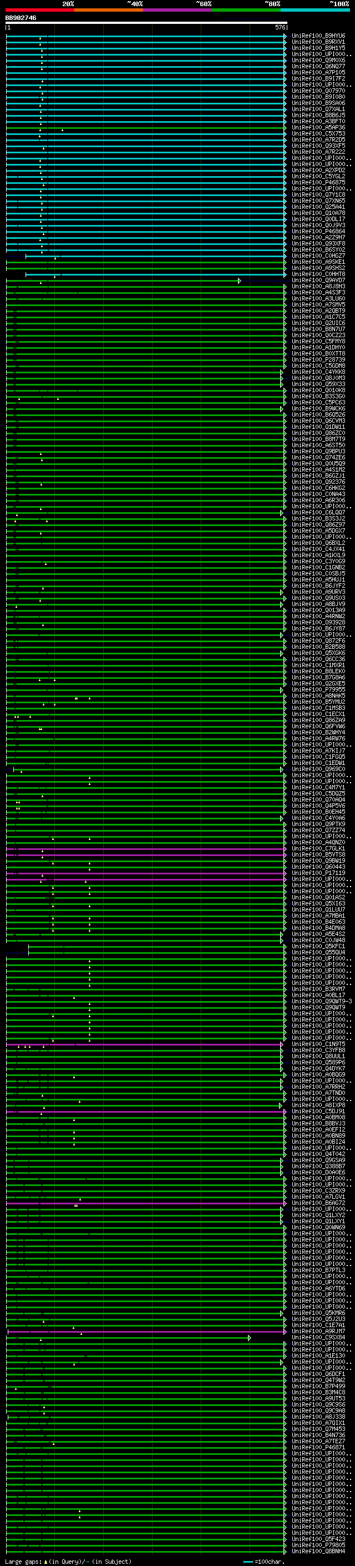This screenshot has width=355, height=1566.
Task: Click hit label UniRef100_B9WCK6
Action: pos(318,408)
